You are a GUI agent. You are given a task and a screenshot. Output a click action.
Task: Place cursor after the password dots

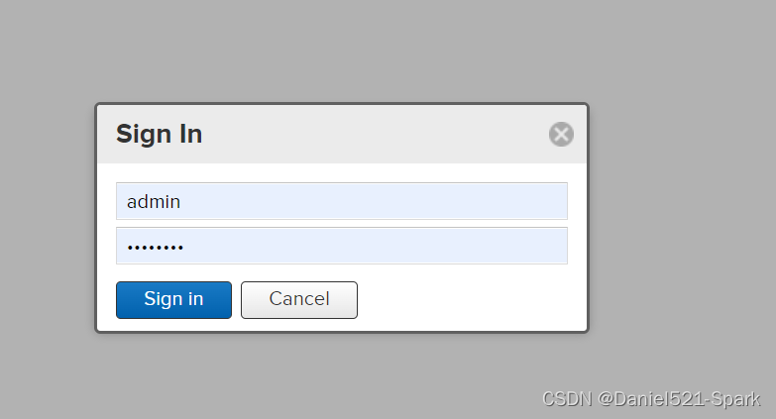(x=186, y=246)
